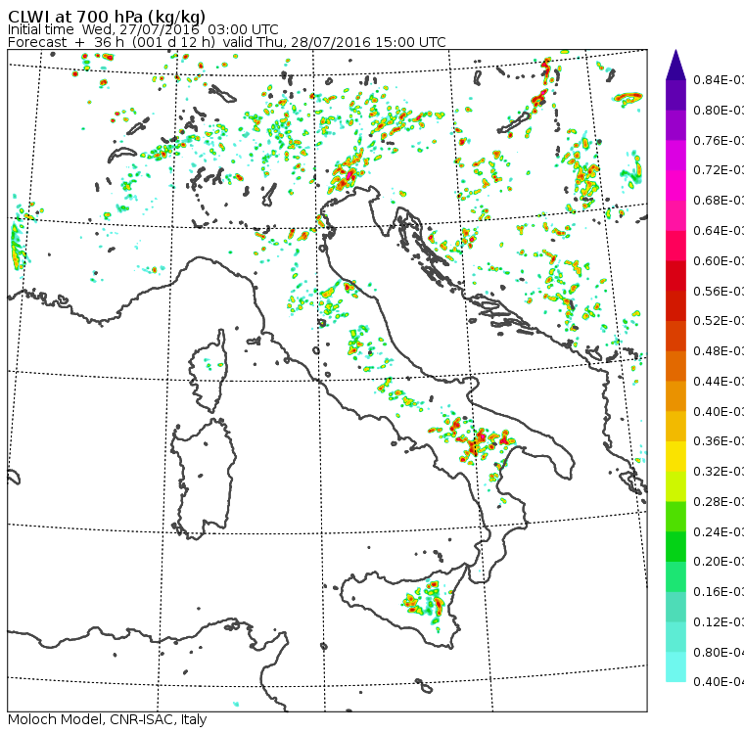Click the 0.40E-03 colorbar label mid-scale
Image resolution: width=744 pixels, height=733 pixels.
click(x=719, y=411)
